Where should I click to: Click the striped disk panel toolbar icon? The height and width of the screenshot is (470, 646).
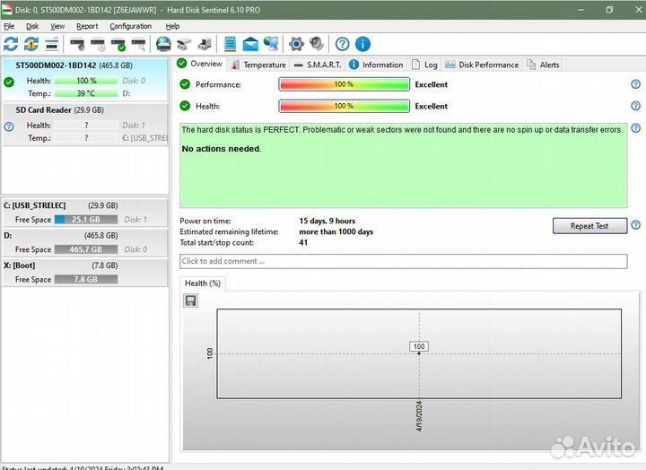click(52, 44)
